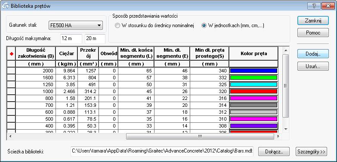Click cross-section cell 78.5
Screen dimensions: 337x162
pos(88,119)
